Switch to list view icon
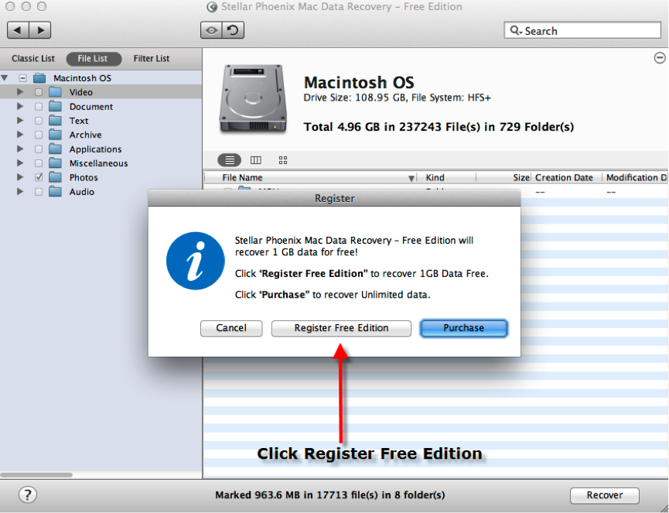This screenshot has height=513, width=669. 230,160
